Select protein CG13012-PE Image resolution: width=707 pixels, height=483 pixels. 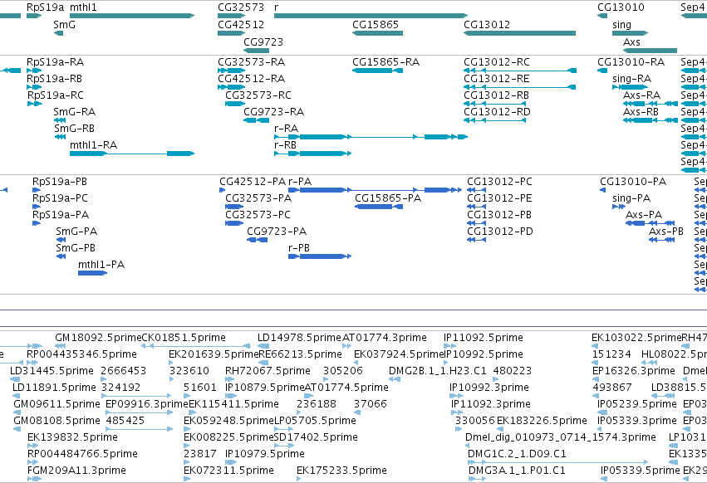click(x=477, y=207)
